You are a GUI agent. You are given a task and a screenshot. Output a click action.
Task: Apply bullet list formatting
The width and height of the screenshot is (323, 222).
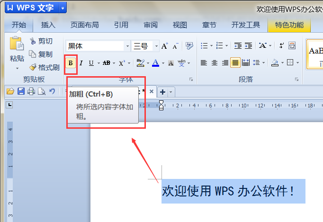coord(204,45)
